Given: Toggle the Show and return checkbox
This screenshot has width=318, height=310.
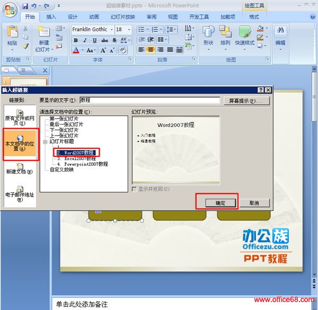Looking at the screenshot, I should (x=134, y=189).
